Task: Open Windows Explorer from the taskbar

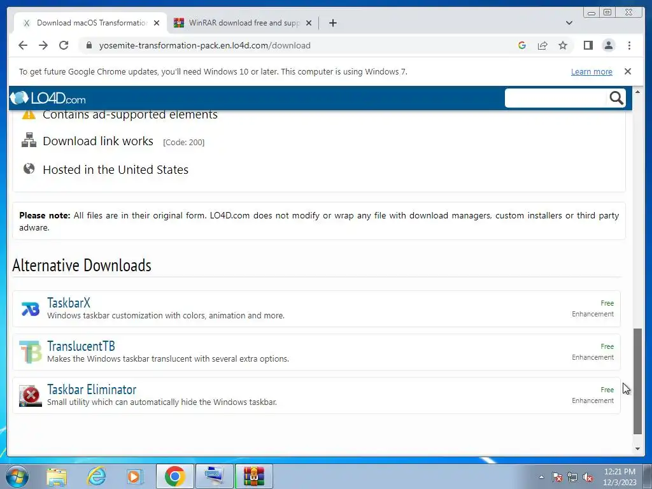Action: point(57,476)
